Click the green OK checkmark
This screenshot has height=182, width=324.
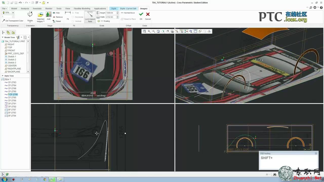click(141, 14)
